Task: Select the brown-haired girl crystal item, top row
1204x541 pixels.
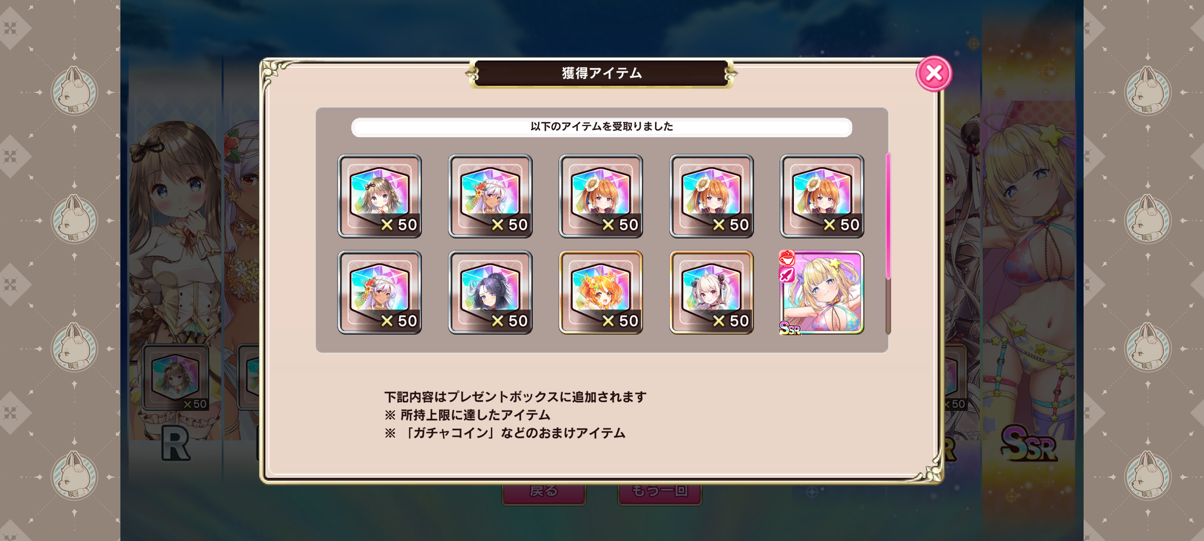Action: (380, 196)
